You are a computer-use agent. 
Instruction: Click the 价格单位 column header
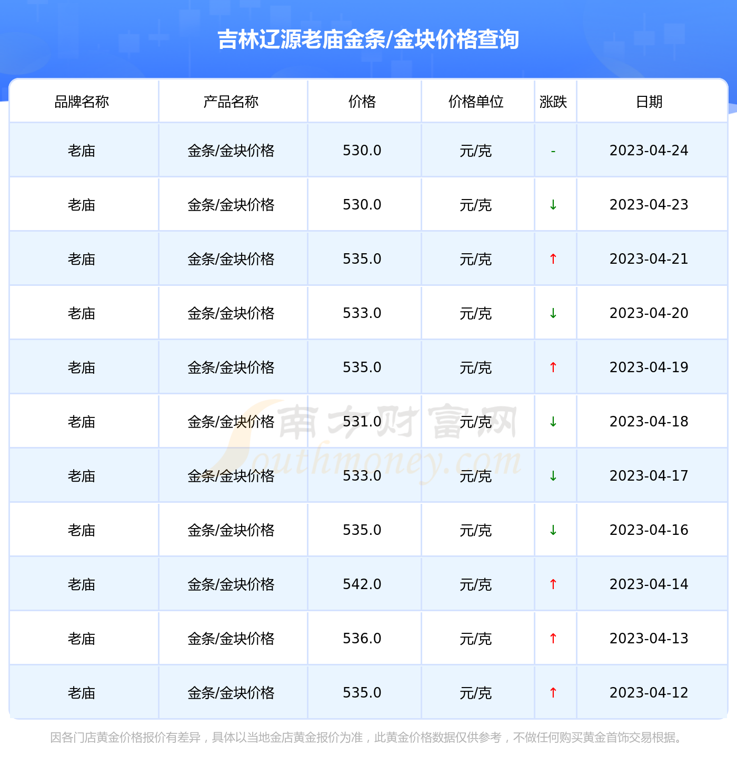click(x=476, y=102)
